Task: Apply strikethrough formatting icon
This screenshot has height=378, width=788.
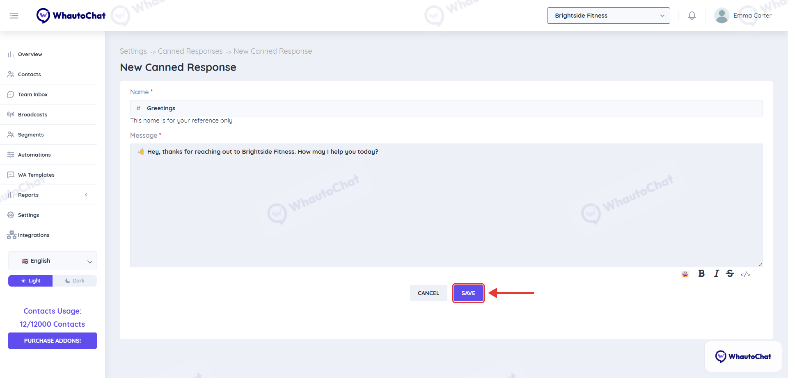Action: click(730, 273)
